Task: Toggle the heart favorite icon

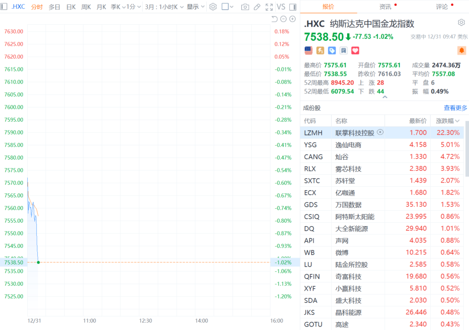Action: (355, 50)
